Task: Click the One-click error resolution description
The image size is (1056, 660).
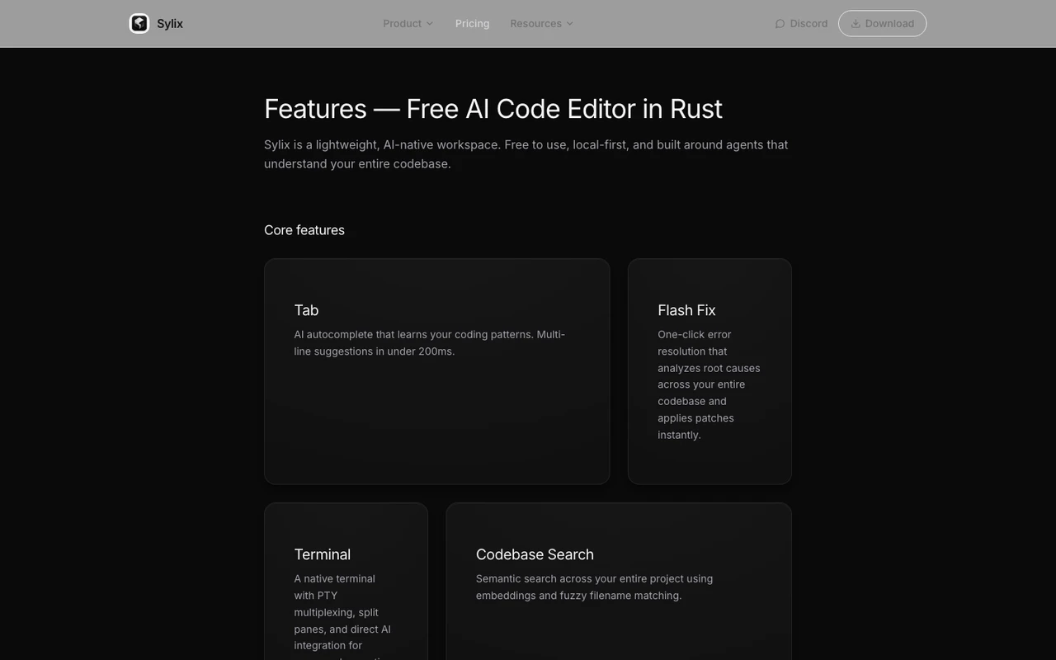Action: (709, 384)
